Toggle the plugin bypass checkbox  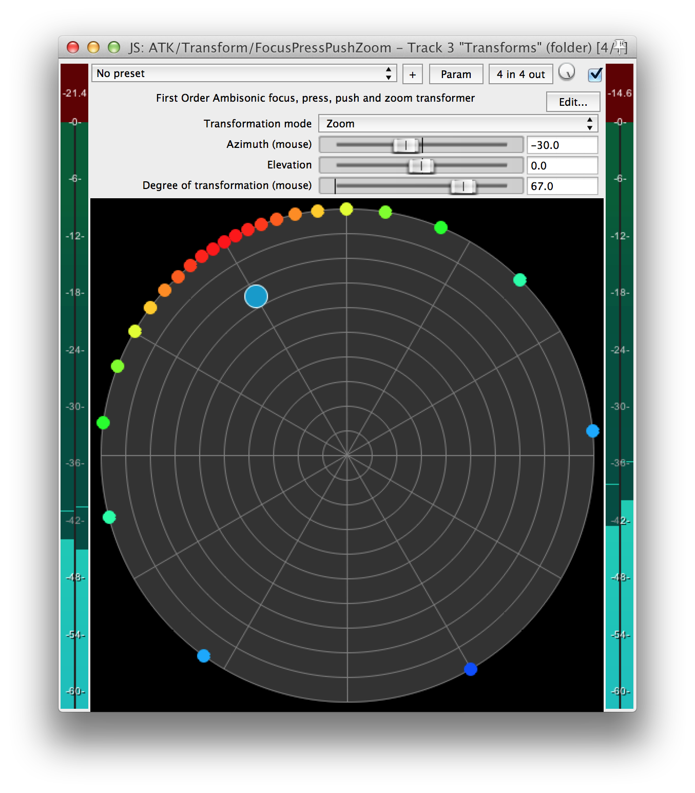595,74
